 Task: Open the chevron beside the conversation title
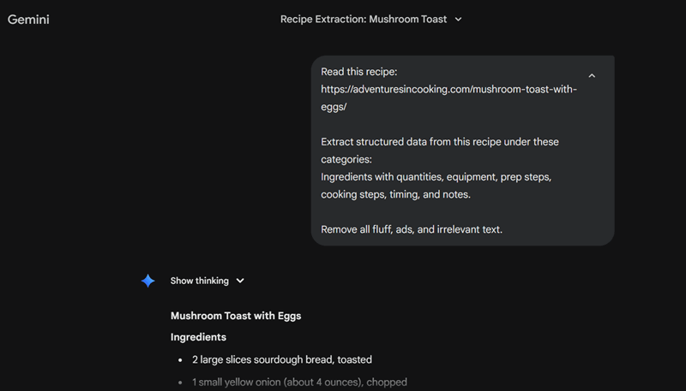pos(458,20)
